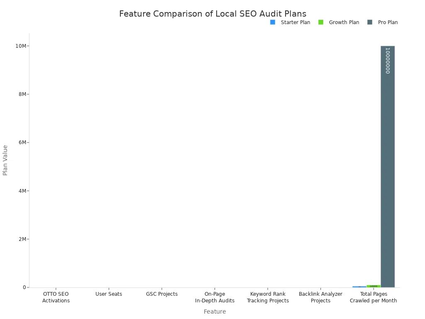Select On-Page In-Depth Audits axis label
The height and width of the screenshot is (319, 425).
215,297
